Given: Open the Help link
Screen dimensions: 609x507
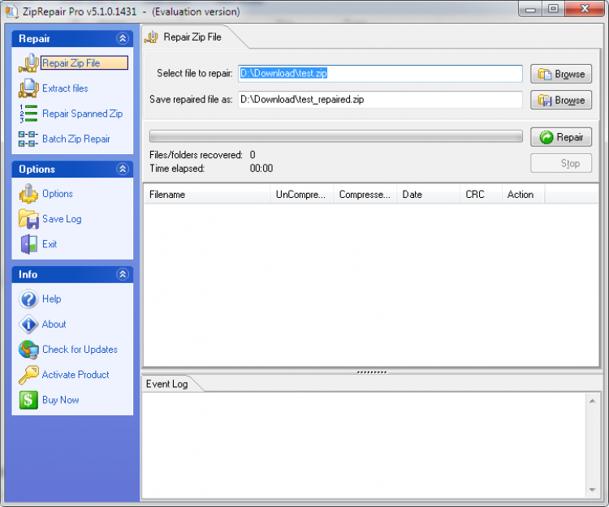Looking at the screenshot, I should (x=52, y=299).
